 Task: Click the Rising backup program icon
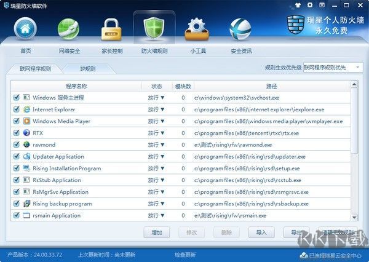pyautogui.click(x=26, y=204)
